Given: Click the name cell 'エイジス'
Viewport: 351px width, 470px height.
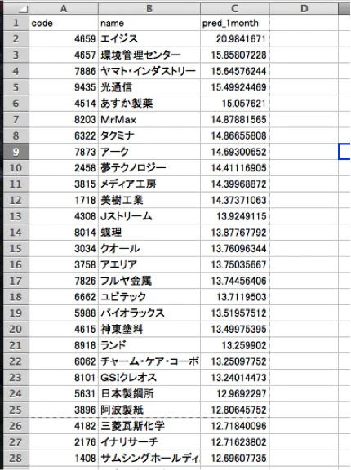Looking at the screenshot, I should click(x=149, y=38).
